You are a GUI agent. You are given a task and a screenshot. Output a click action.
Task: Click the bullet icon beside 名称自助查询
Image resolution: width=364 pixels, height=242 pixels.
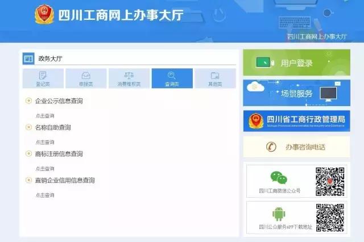pyautogui.click(x=28, y=127)
